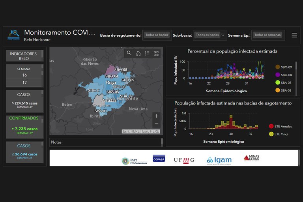Expand the Sub-bacia filter dropdown
Viewport: 303px width, 202px height.
click(209, 35)
